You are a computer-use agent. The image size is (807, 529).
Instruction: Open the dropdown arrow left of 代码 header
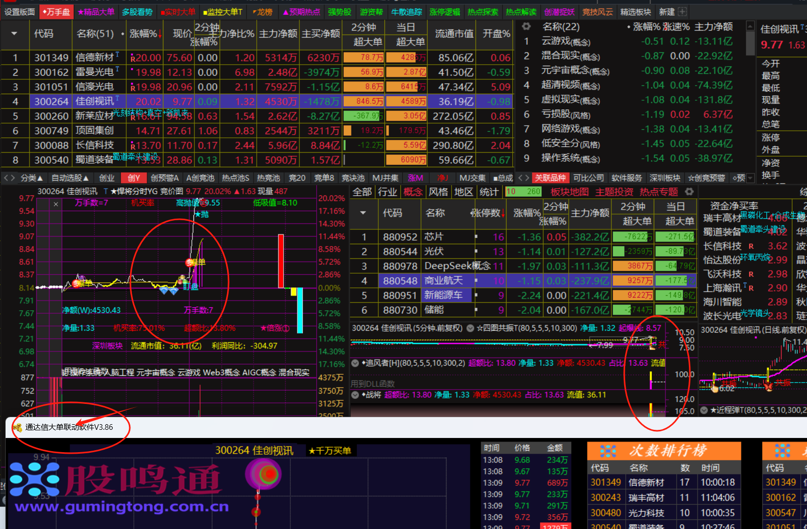pyautogui.click(x=14, y=34)
